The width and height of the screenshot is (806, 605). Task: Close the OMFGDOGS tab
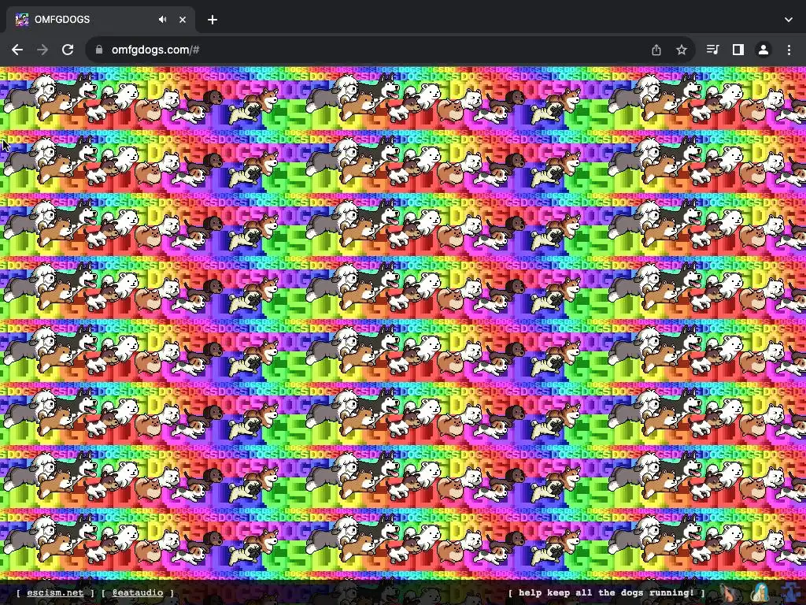(183, 20)
